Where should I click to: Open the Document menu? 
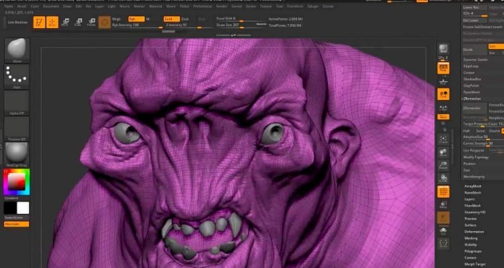[51, 6]
